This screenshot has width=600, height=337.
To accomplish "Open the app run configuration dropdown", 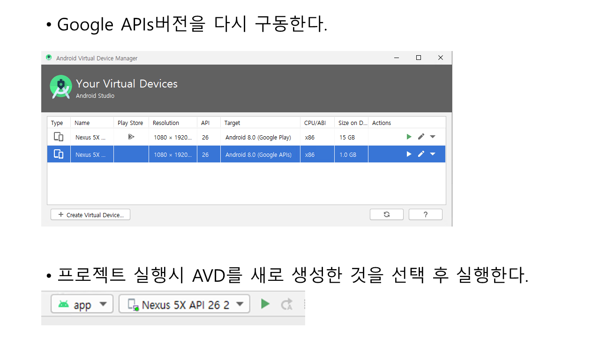I will click(x=82, y=305).
